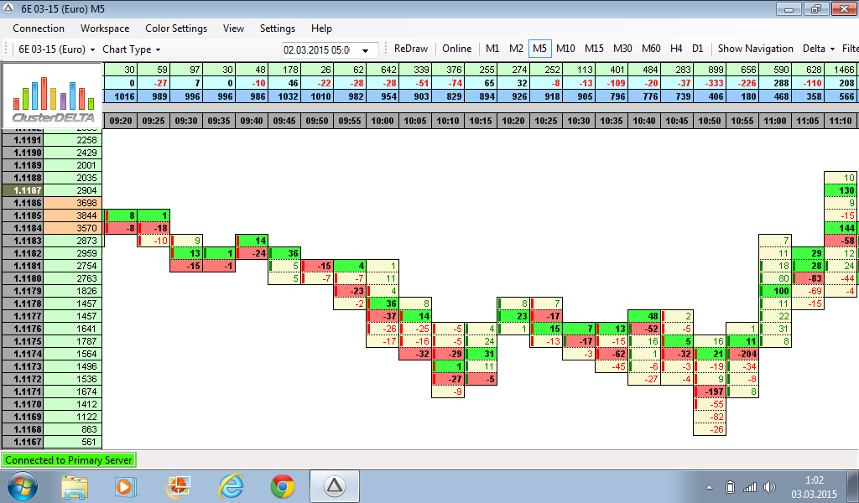Open the Paint taskbar icon
Image resolution: width=859 pixels, height=503 pixels.
click(178, 486)
